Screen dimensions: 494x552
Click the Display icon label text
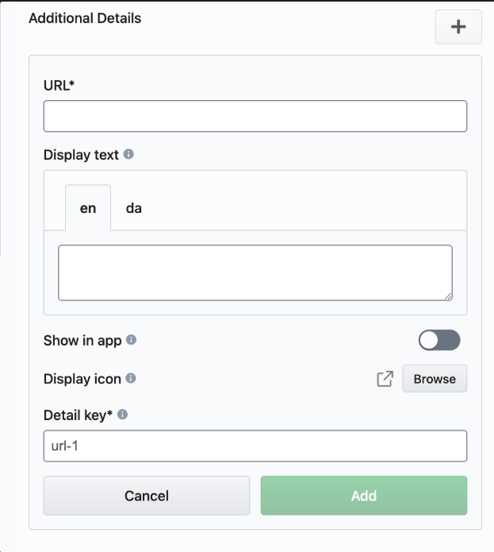[82, 379]
